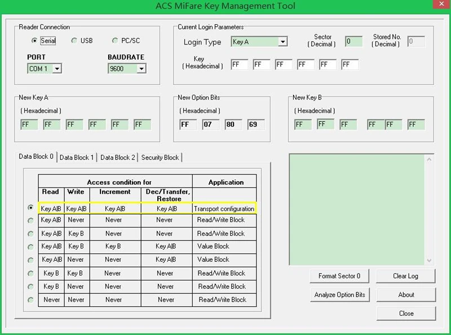Open the Login Type Key A dropdown
Screen dimensions: 451x335
point(259,42)
